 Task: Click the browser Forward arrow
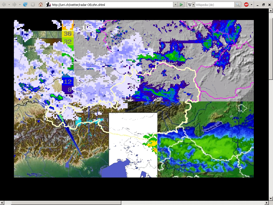14,5
